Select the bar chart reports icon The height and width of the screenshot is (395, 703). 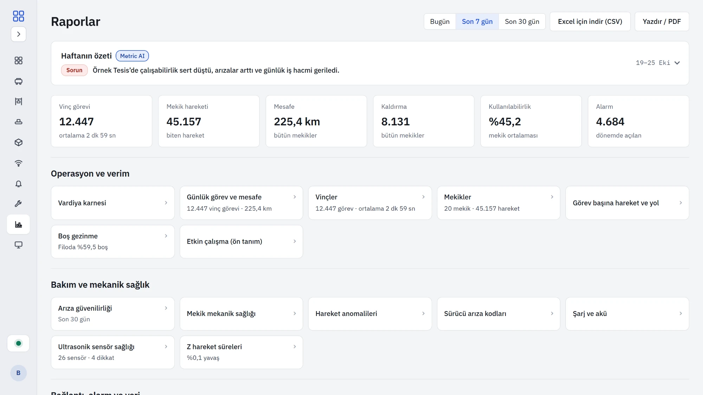pyautogui.click(x=19, y=224)
